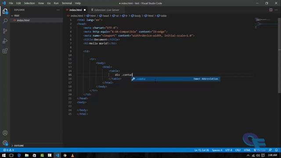
Task: Click the Go Live status bar button
Action: (259, 150)
